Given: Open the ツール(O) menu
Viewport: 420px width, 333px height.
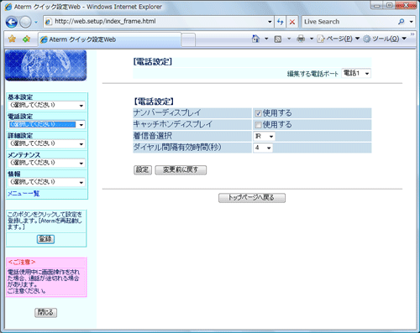Looking at the screenshot, I should (385, 39).
